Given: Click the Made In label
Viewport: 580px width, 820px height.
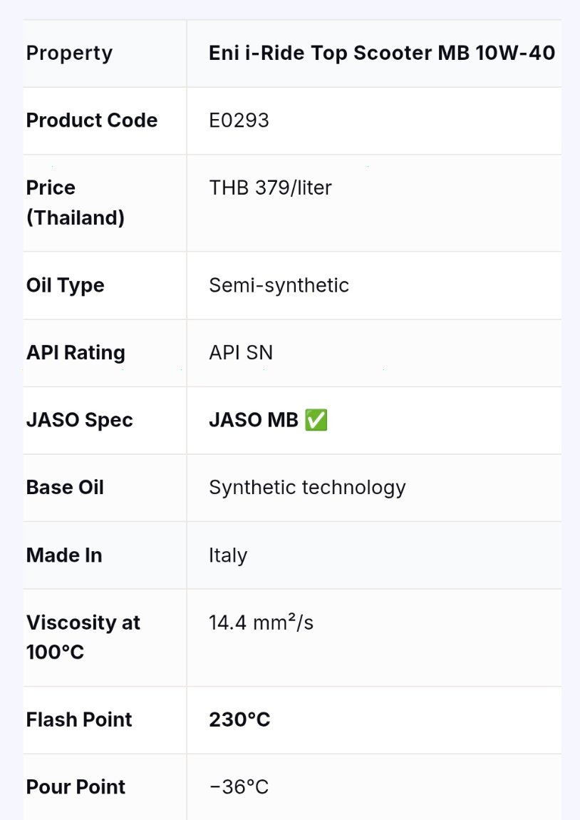Looking at the screenshot, I should tap(64, 555).
